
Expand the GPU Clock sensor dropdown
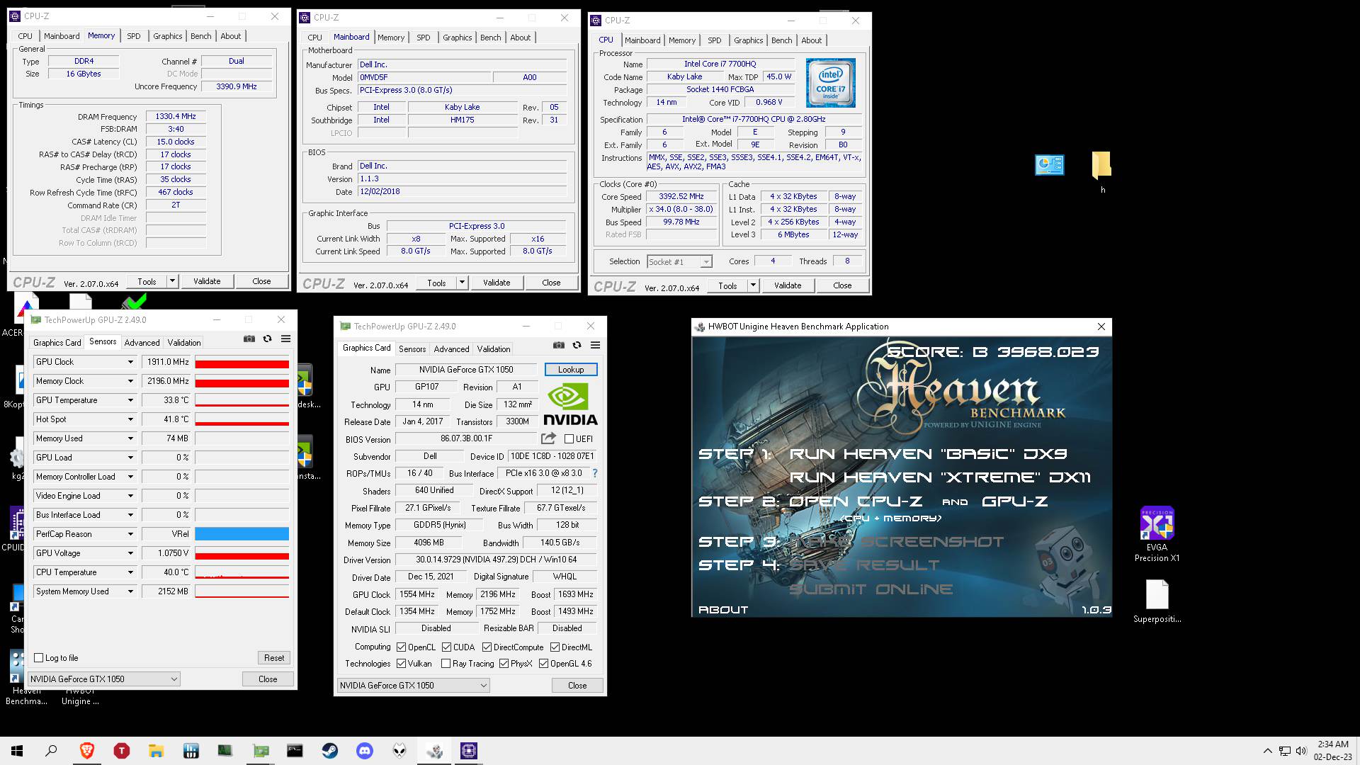tap(130, 362)
